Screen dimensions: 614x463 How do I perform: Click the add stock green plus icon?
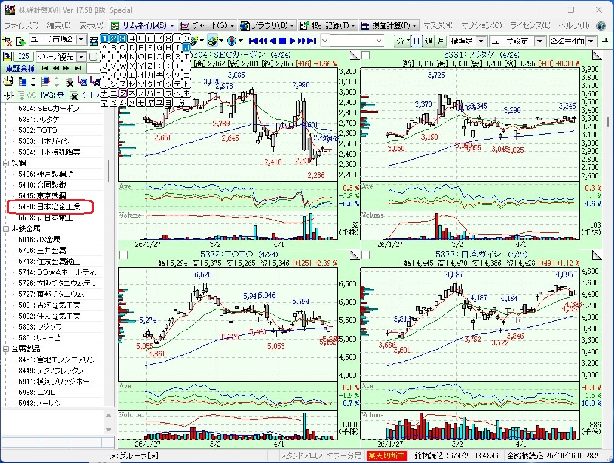(21, 41)
